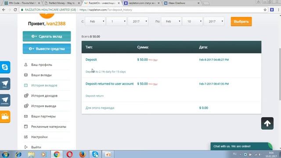Close the Perfect Money tab
Image resolution: width=281 pixels, height=158 pixels.
pyautogui.click(x=79, y=3)
